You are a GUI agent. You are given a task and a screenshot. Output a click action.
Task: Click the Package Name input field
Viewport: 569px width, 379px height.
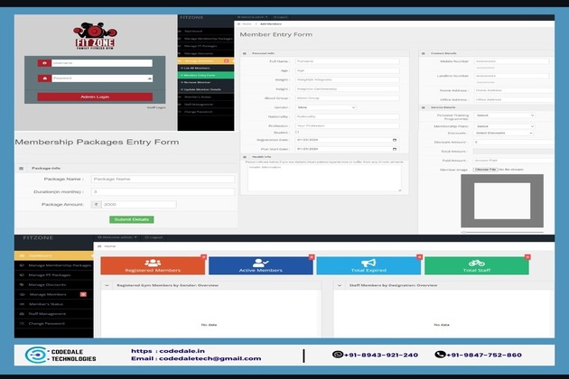(162, 179)
